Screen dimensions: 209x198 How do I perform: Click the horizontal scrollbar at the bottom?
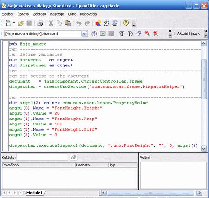150,193
